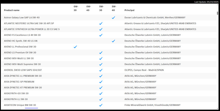Click Deutsche Ölwerke principal in WIV-Multi LL row
Viewport: 220px width, 111px height.
tap(153, 58)
